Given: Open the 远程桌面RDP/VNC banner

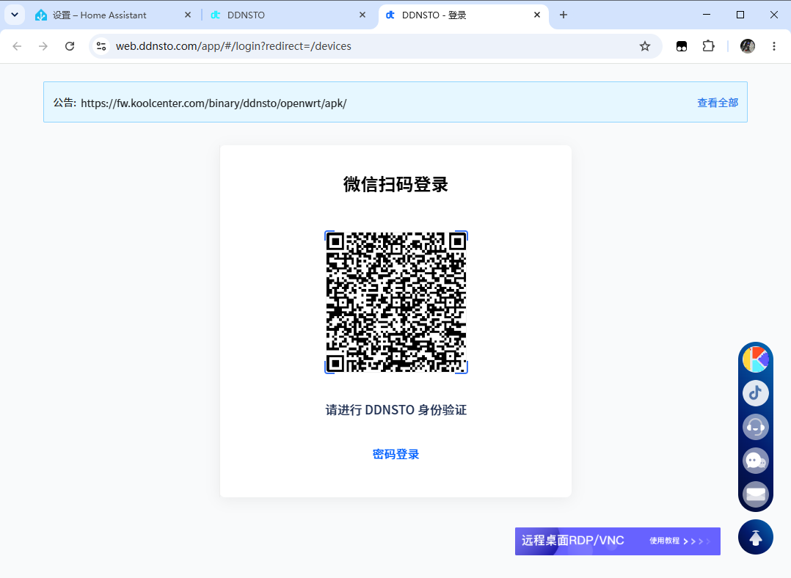Looking at the screenshot, I should 618,541.
